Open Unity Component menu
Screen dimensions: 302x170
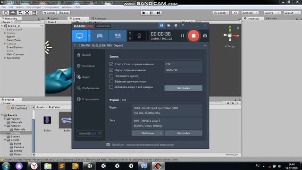(x=51, y=7)
